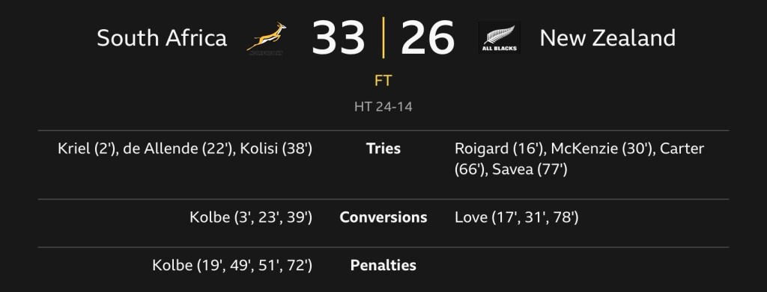Select the Conversions row heading
This screenshot has height=292, width=767.
pyautogui.click(x=383, y=217)
